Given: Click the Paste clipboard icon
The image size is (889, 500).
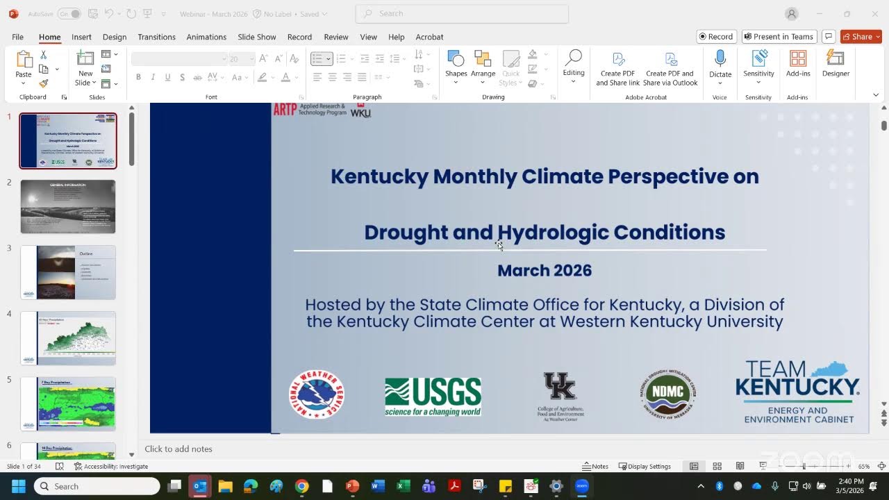Looking at the screenshot, I should (x=24, y=60).
